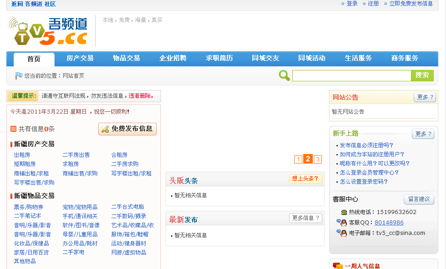Click the list icon beside 共有信息0条
The width and height of the screenshot is (446, 269).
point(13,129)
